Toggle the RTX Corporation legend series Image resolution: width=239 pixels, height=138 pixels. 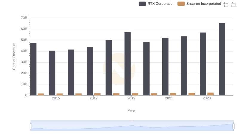156,4
